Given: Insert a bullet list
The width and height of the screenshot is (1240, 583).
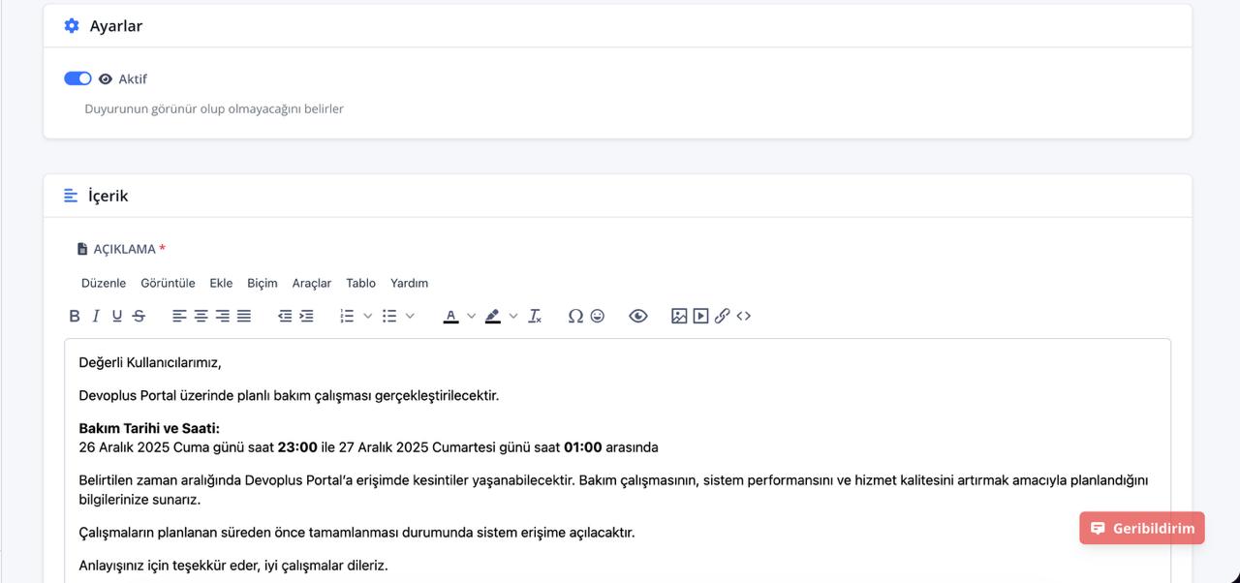Looking at the screenshot, I should coord(389,316).
